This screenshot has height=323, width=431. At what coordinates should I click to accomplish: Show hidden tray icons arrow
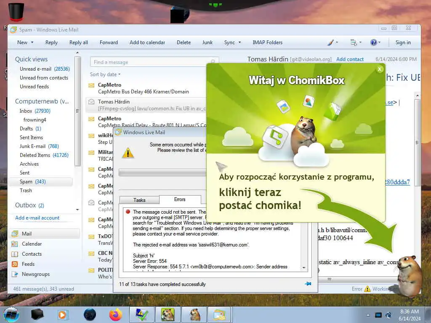[368, 315]
